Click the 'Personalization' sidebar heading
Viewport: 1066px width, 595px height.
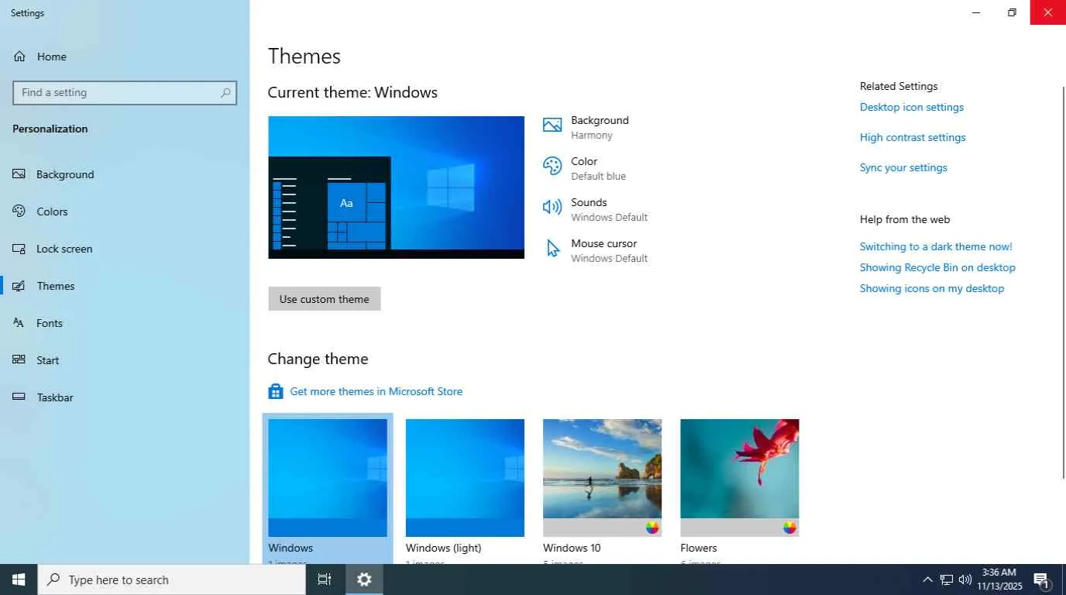point(50,129)
